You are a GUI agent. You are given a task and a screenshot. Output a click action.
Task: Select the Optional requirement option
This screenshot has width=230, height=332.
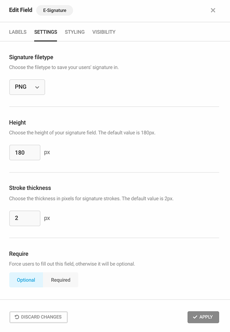(26, 280)
